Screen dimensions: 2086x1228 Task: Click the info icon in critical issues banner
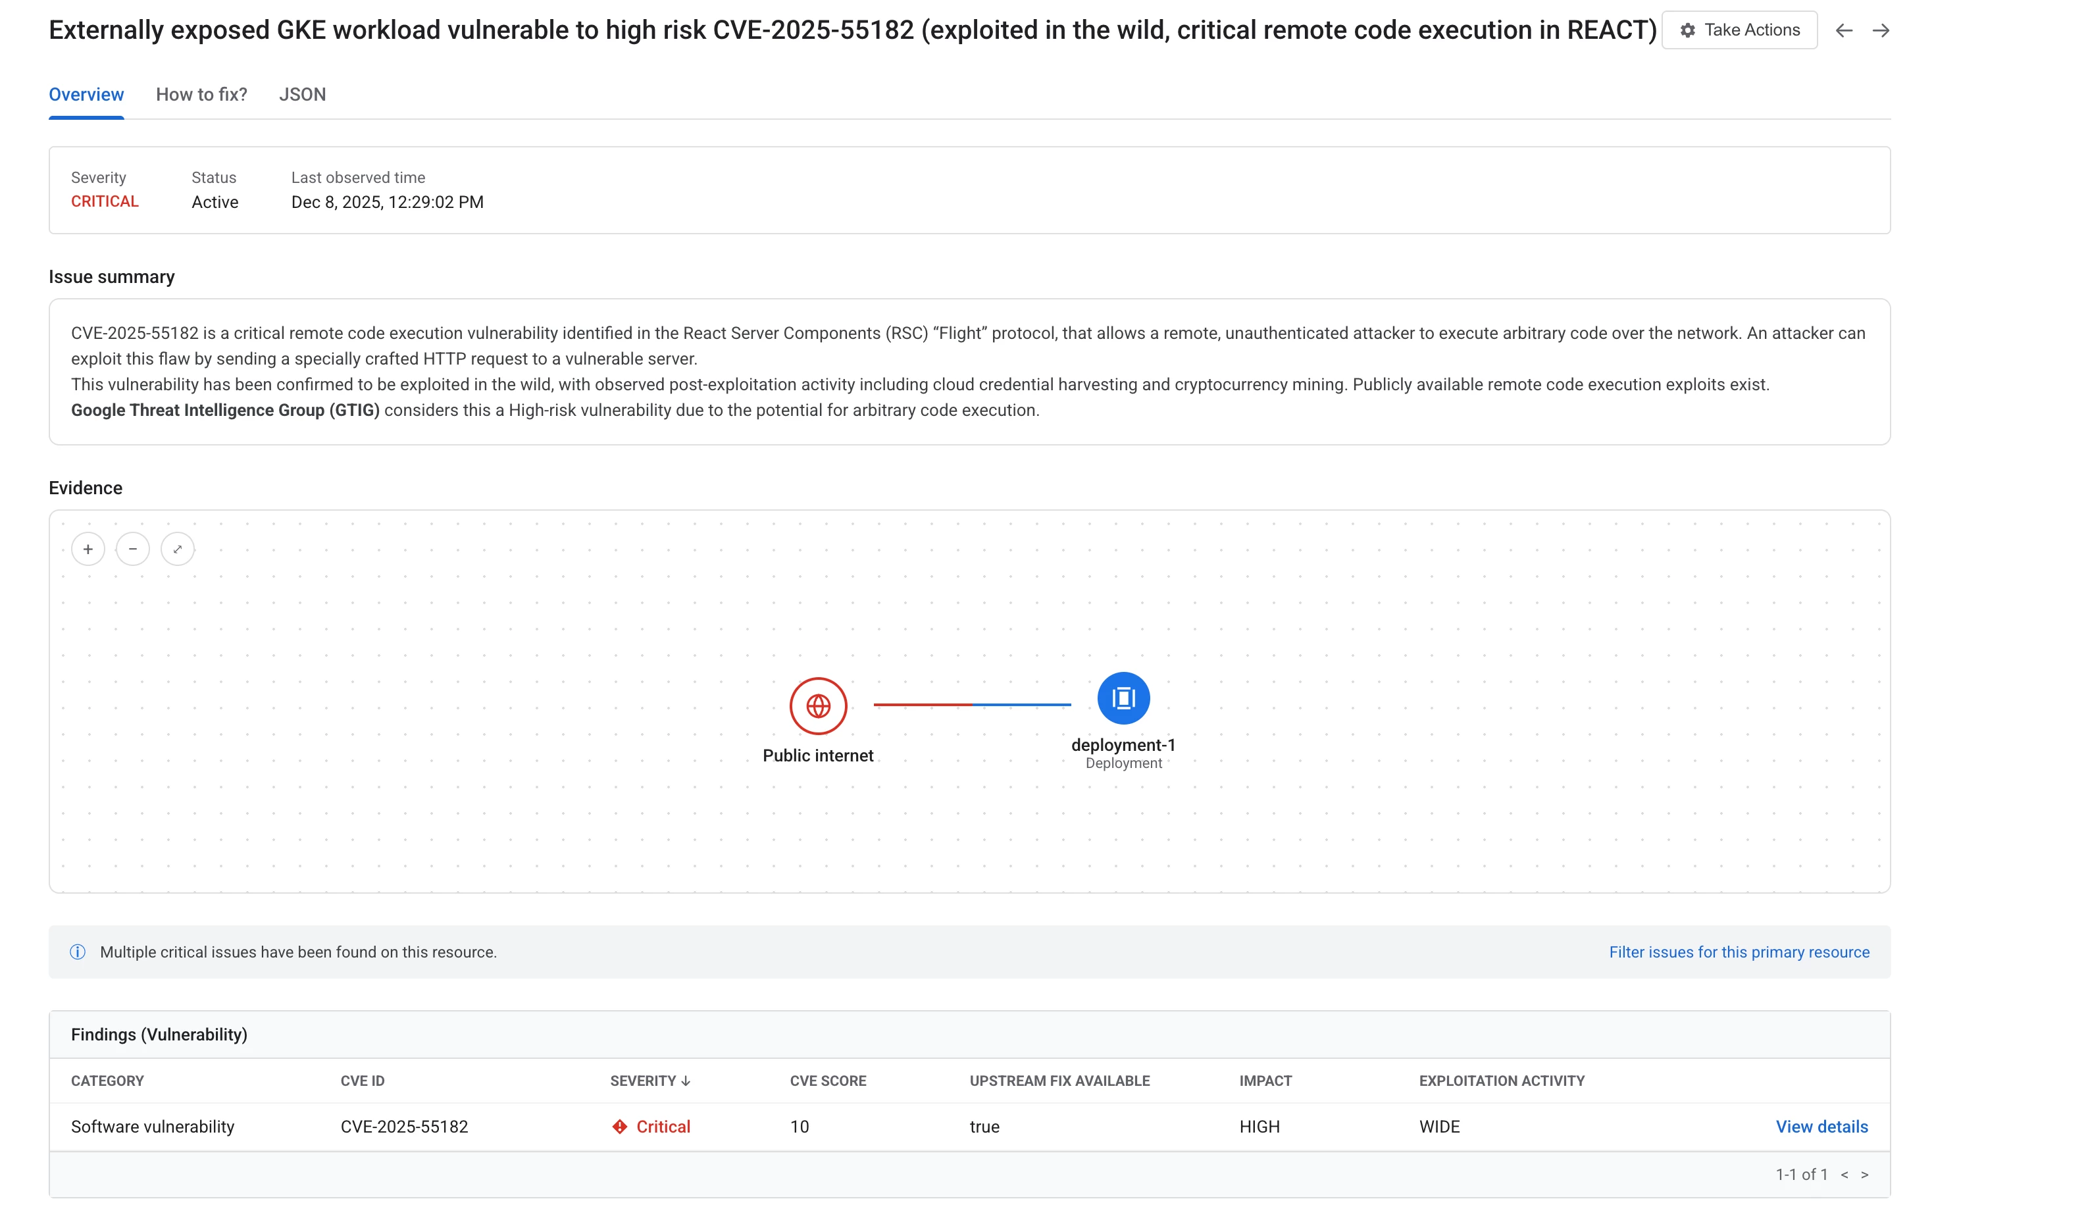tap(78, 952)
